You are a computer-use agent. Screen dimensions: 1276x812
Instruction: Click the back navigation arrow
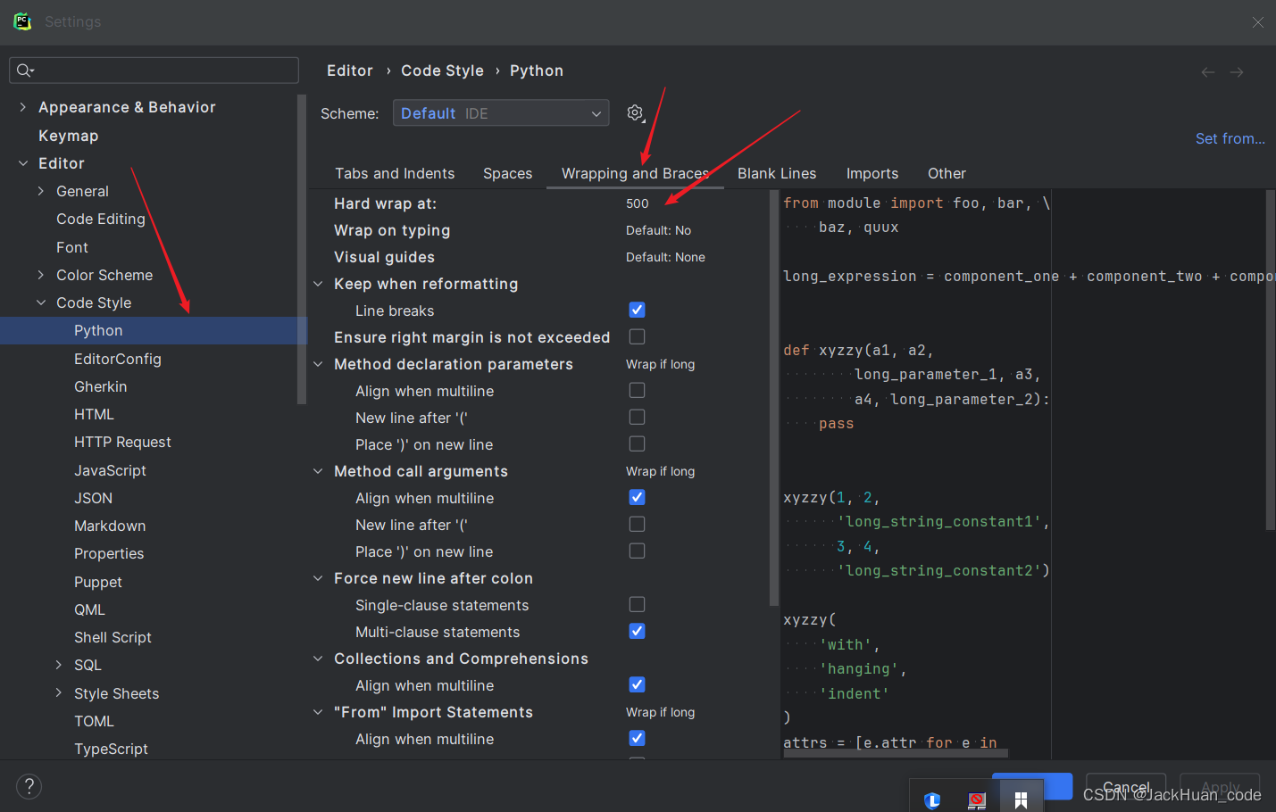(1208, 71)
